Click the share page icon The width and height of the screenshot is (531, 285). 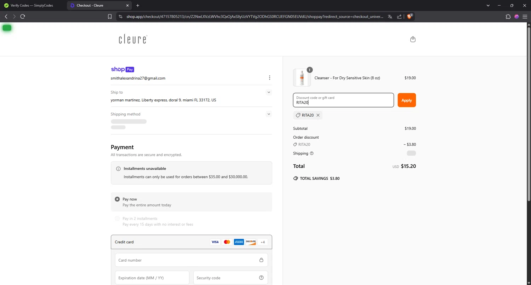[x=399, y=17]
